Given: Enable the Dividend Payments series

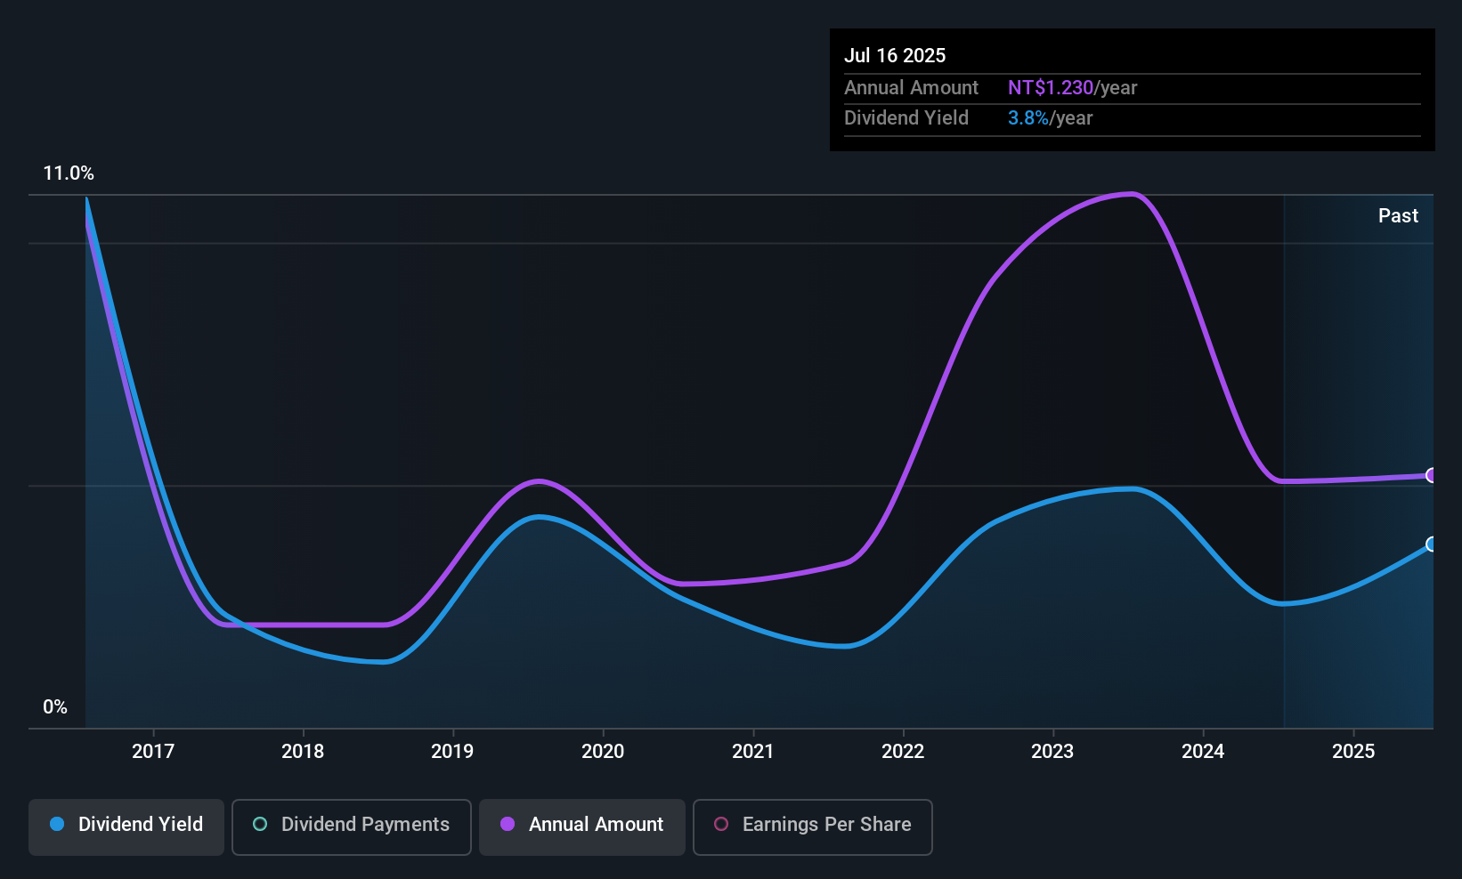Looking at the screenshot, I should tap(352, 827).
